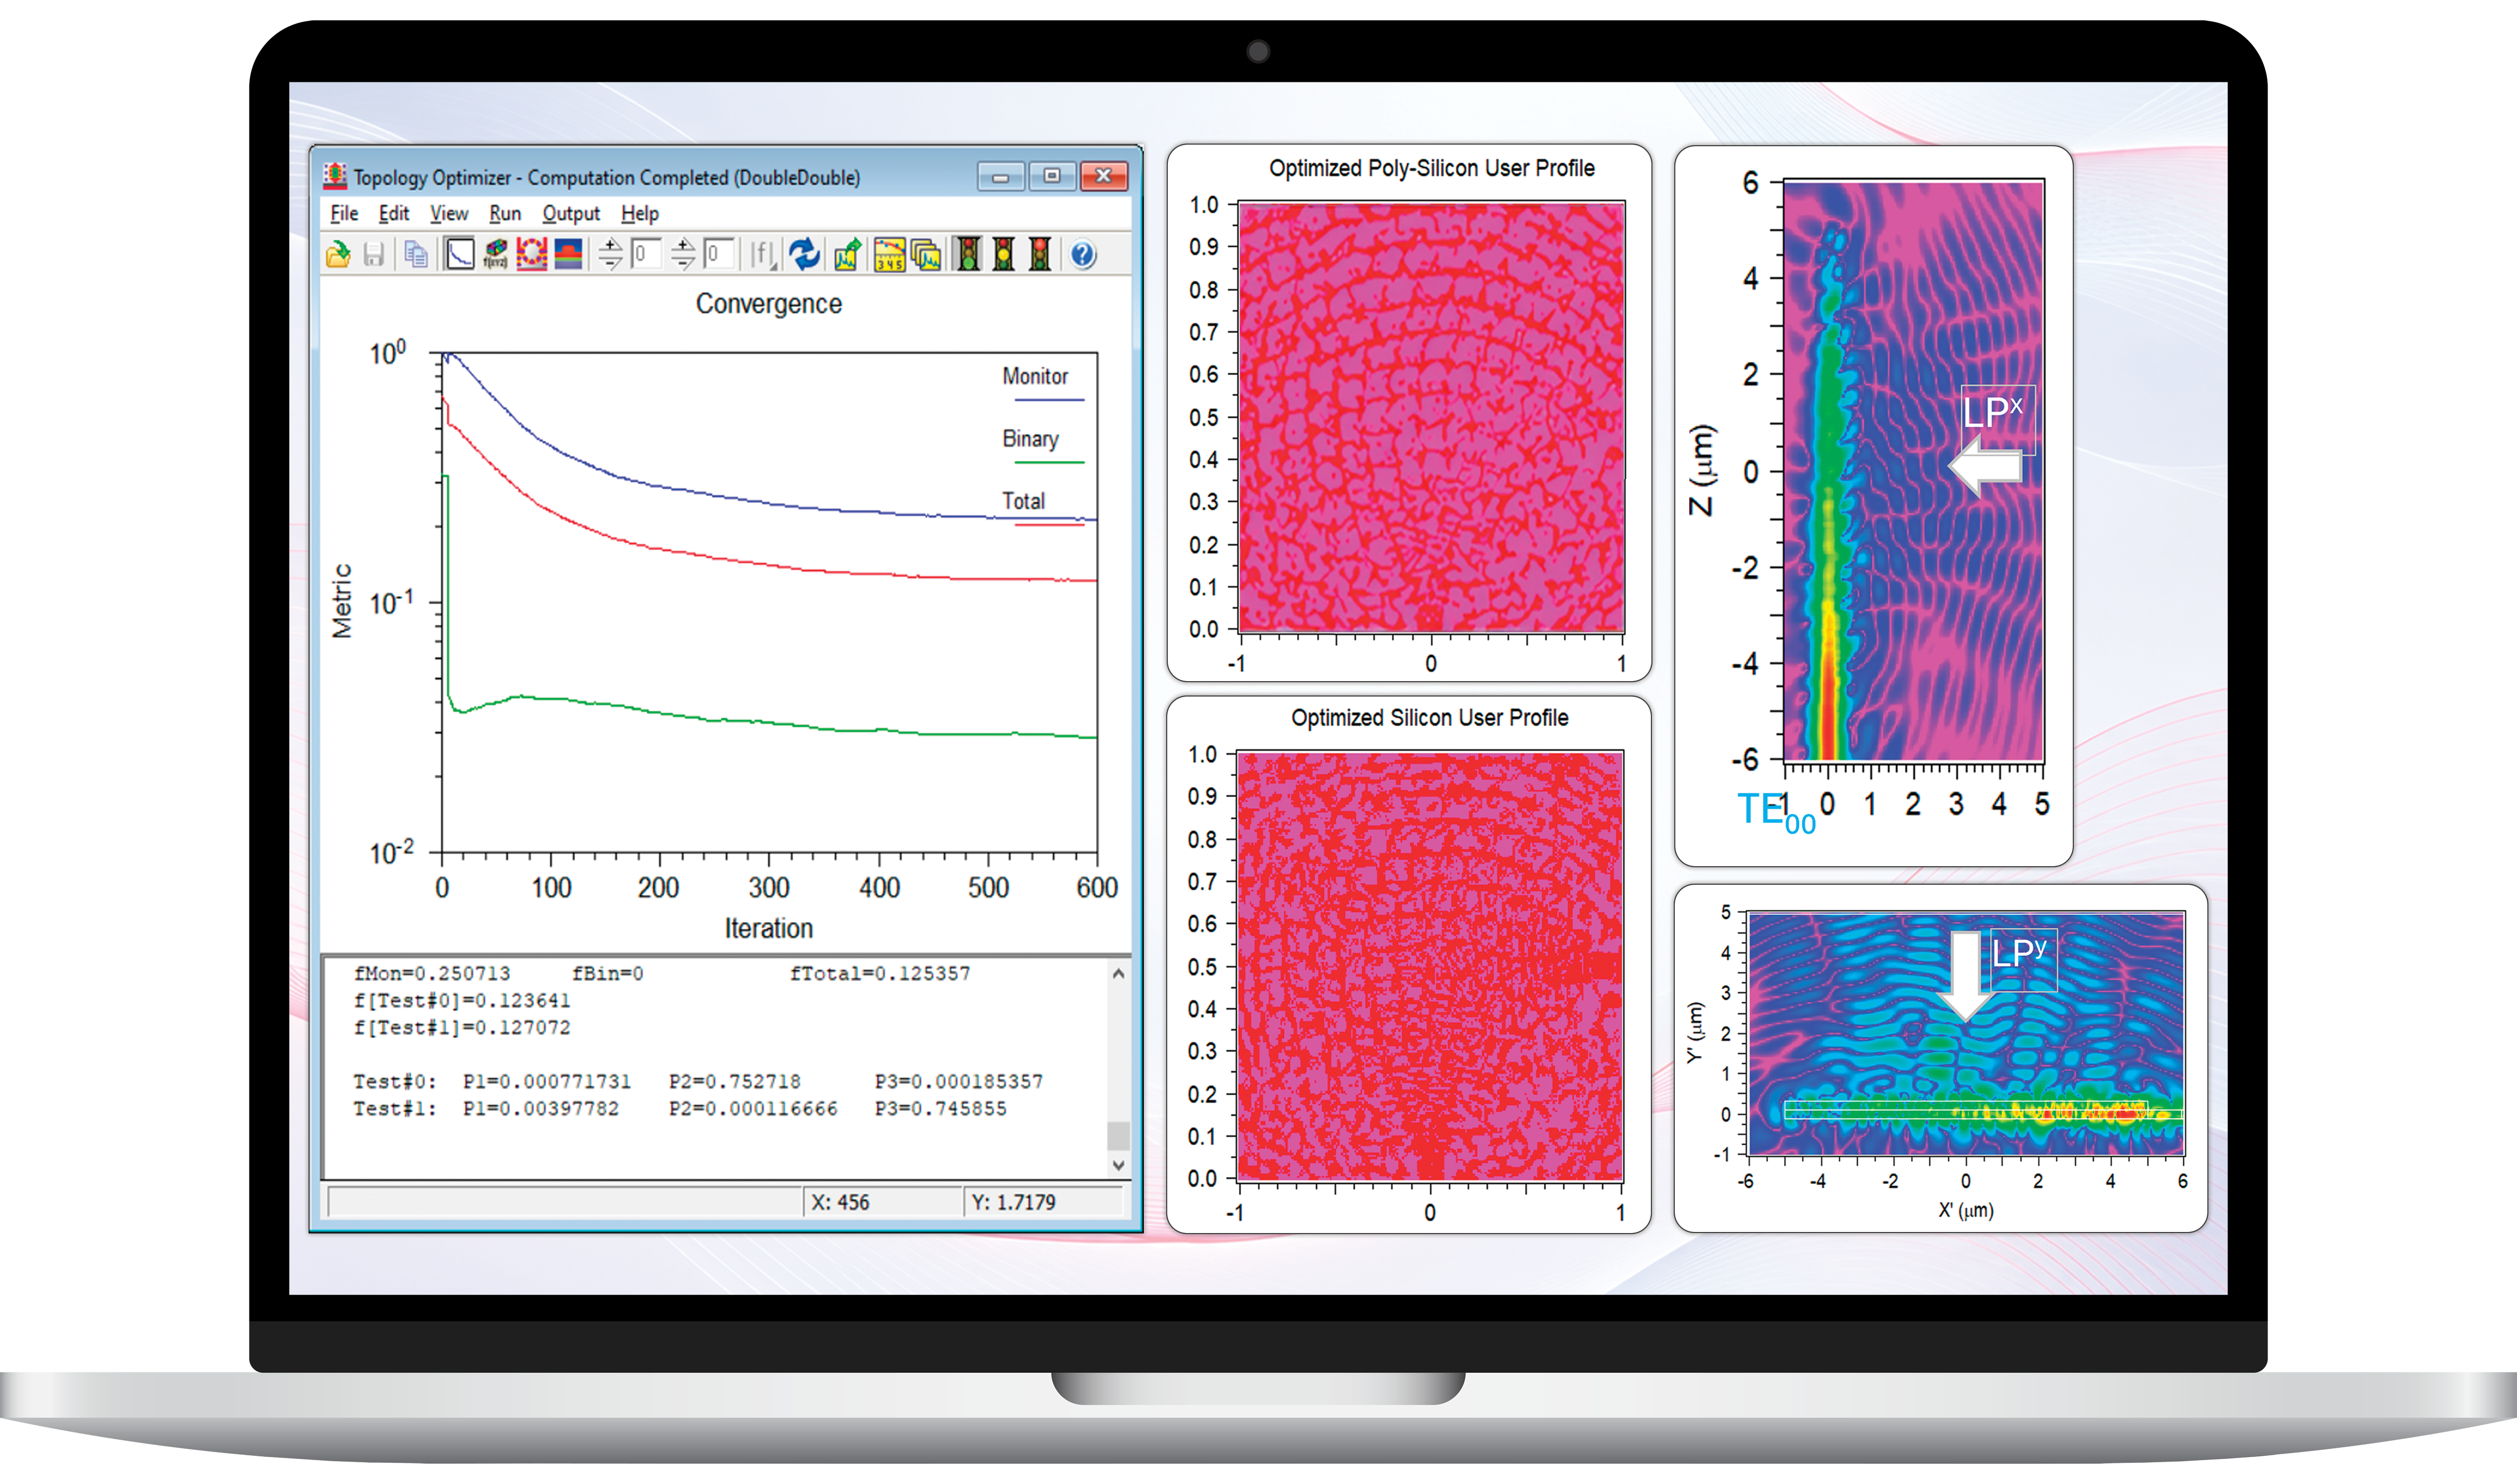The image size is (2517, 1484).
Task: Click the log panel scrollbar thumb
Action: click(x=1118, y=1136)
